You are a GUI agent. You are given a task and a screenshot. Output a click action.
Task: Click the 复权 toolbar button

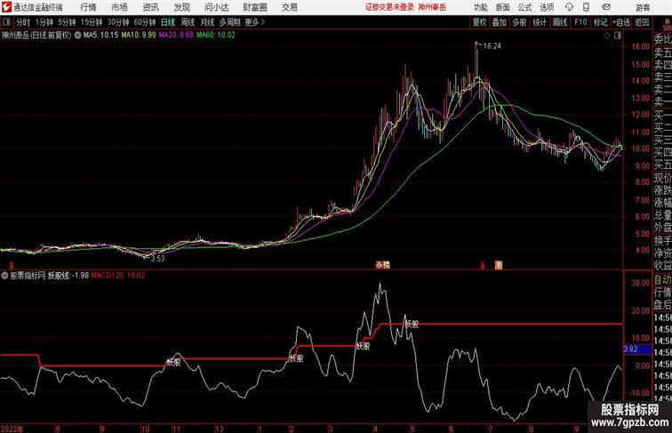click(480, 22)
